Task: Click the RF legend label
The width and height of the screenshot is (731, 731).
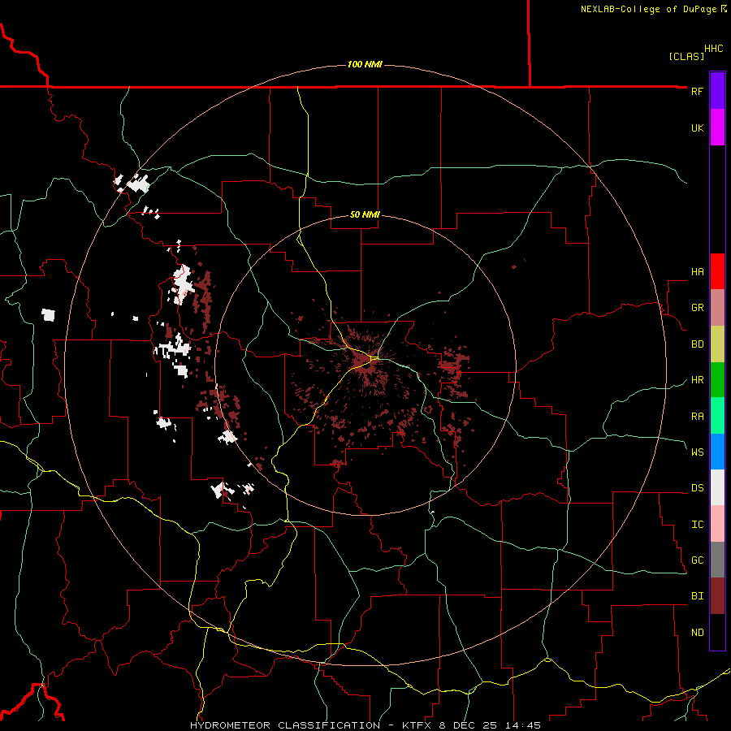Action: click(697, 91)
